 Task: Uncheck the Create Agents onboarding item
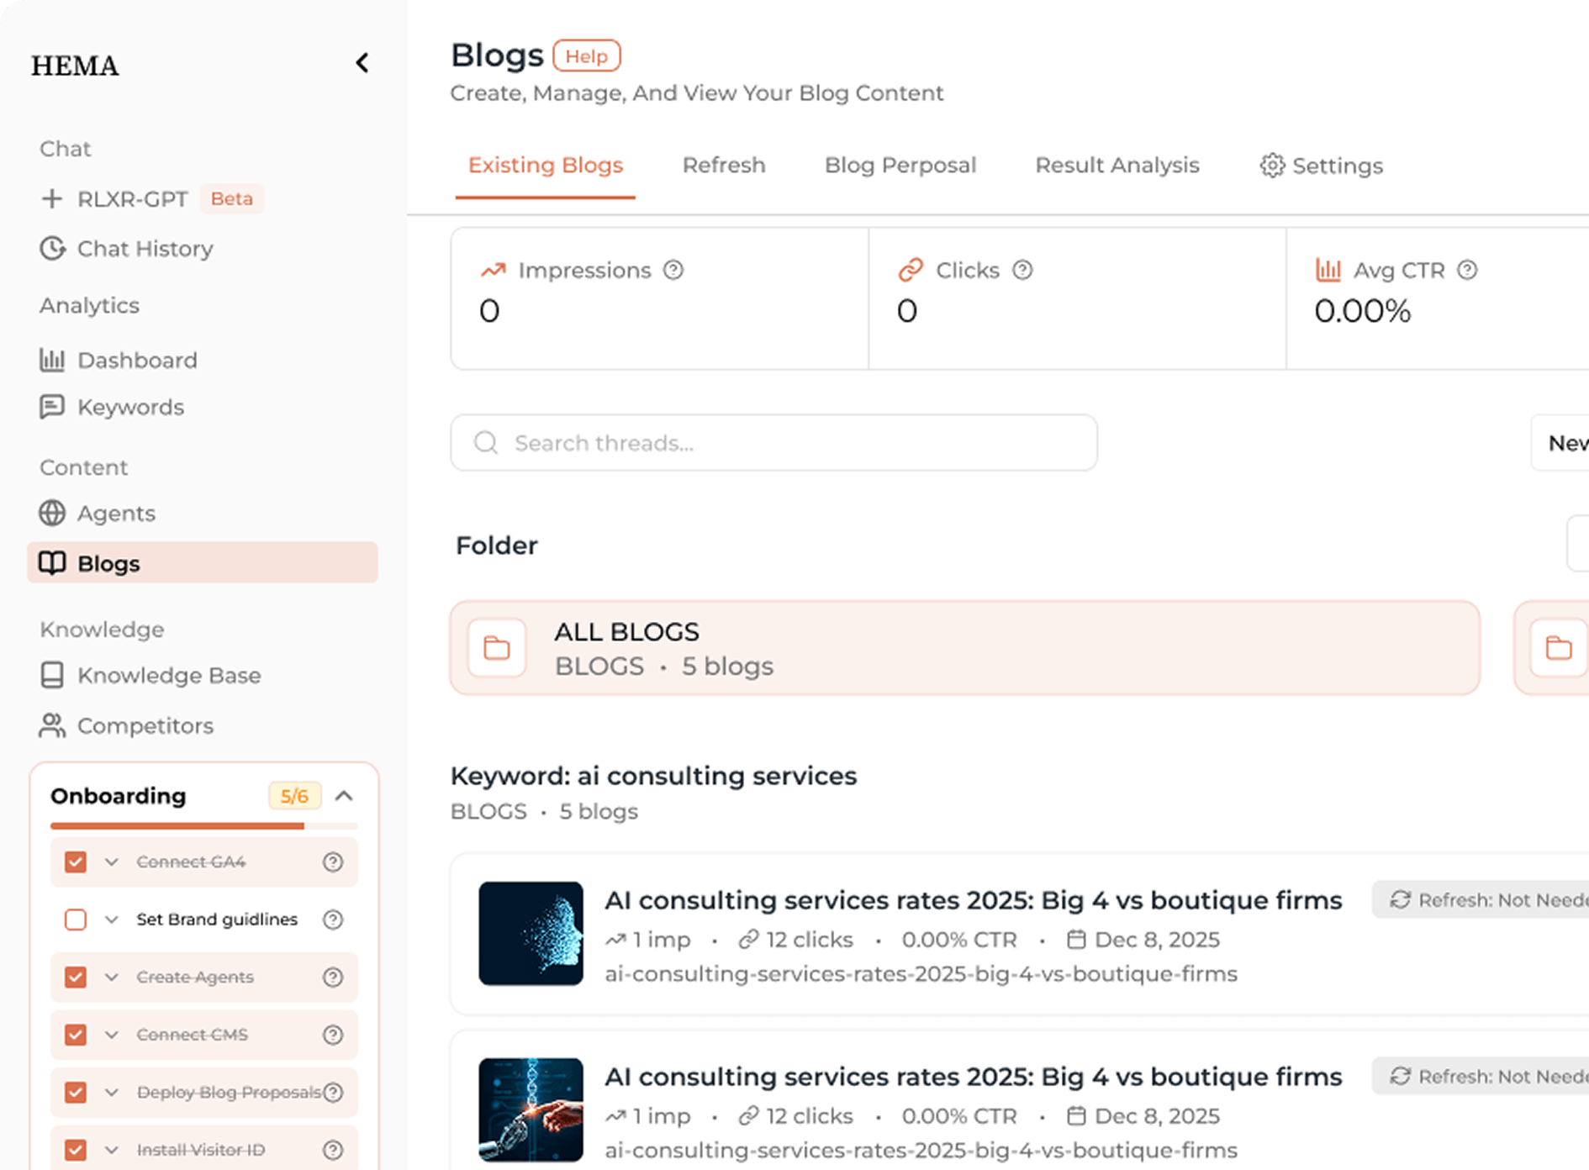pyautogui.click(x=76, y=977)
